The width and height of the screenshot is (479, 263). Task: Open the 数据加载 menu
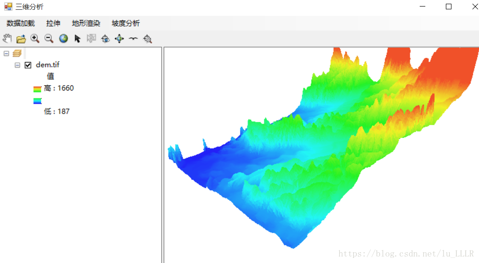click(21, 23)
